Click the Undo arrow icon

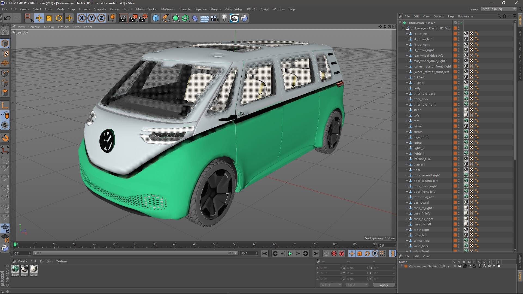(x=7, y=18)
